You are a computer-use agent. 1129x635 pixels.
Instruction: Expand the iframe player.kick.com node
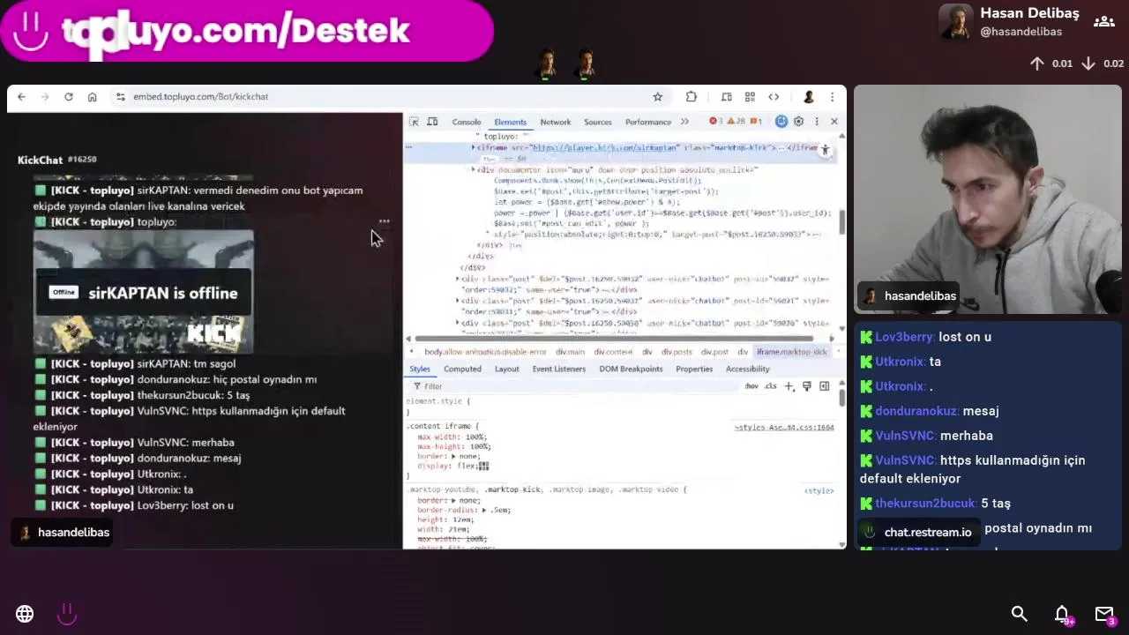coord(474,147)
